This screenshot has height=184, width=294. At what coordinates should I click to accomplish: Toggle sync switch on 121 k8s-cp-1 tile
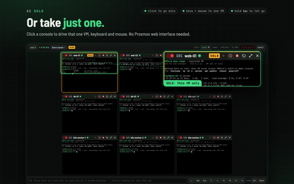[x=180, y=96]
